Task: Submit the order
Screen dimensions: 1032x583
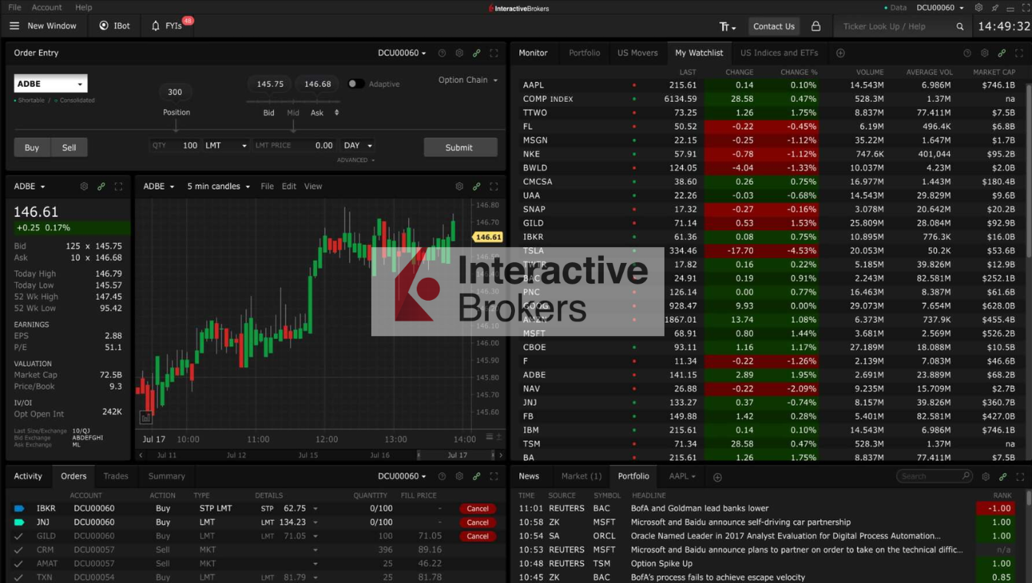Action: (460, 147)
